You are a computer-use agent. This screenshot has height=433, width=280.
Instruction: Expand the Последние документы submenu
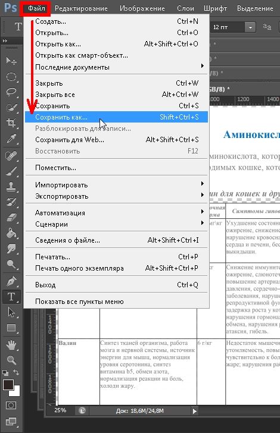tap(203, 65)
